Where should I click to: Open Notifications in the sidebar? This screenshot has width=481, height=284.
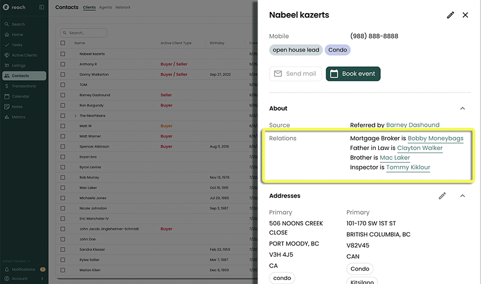tap(23, 269)
